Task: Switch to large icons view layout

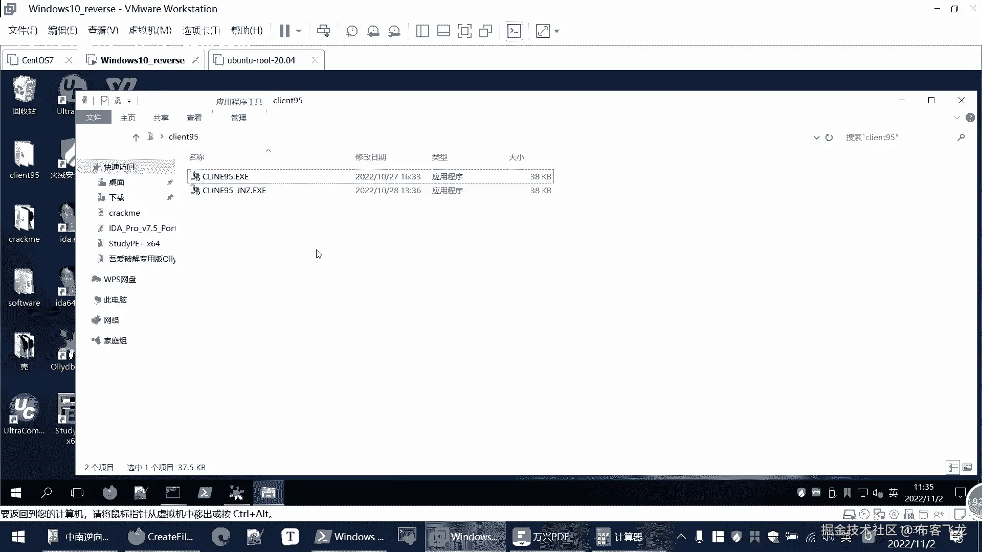Action: pos(967,467)
